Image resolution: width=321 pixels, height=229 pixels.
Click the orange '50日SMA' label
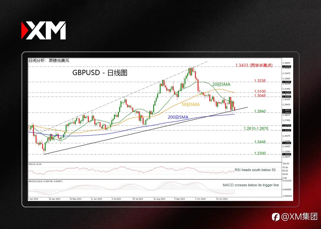(191, 104)
